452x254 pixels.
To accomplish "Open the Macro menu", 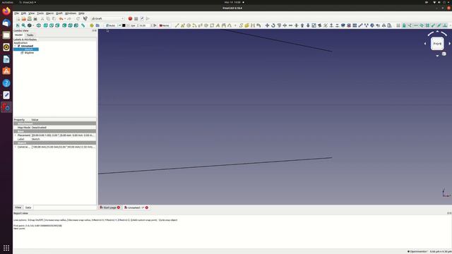I will click(50, 13).
